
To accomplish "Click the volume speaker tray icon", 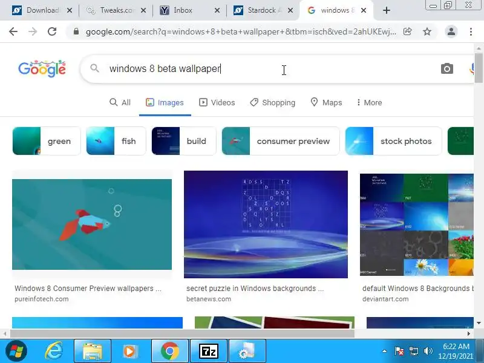I will (x=428, y=351).
